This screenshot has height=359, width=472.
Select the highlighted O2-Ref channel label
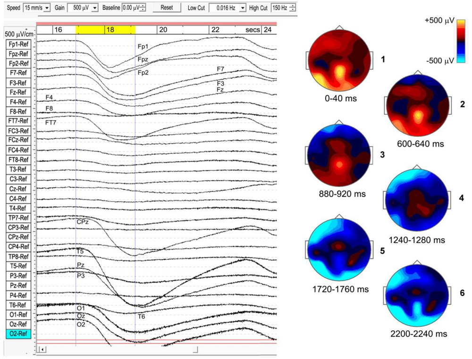point(18,334)
